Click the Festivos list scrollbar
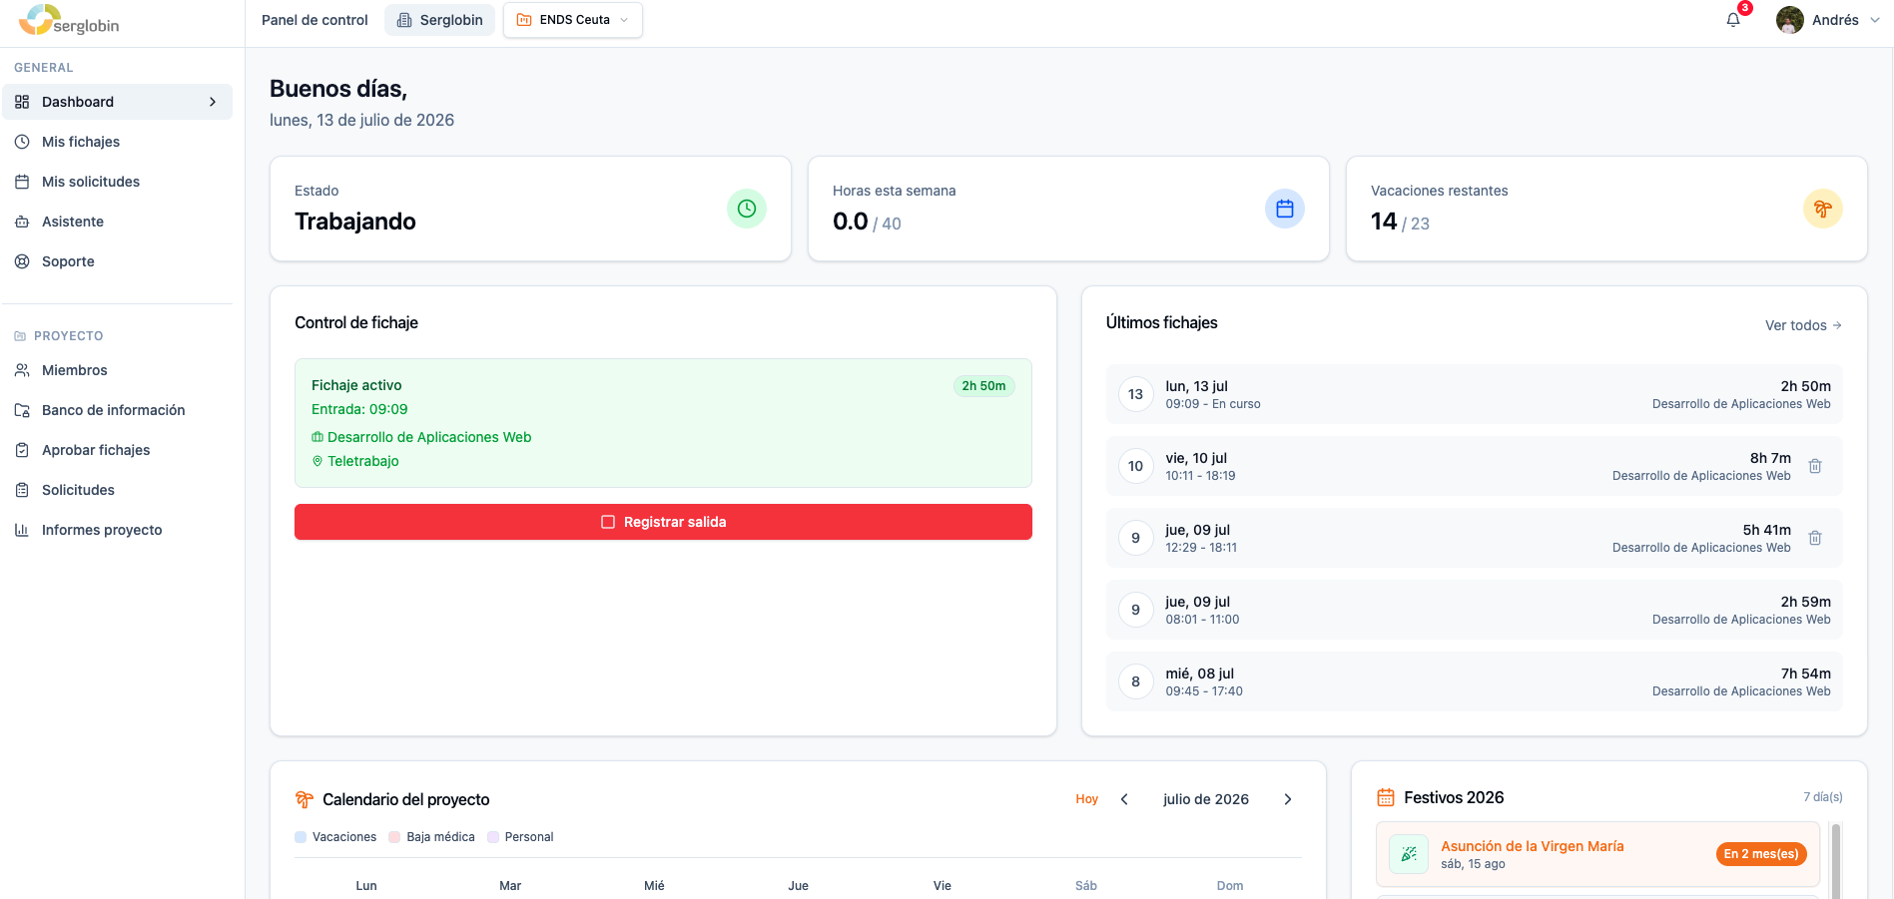1894x899 pixels. [1836, 860]
